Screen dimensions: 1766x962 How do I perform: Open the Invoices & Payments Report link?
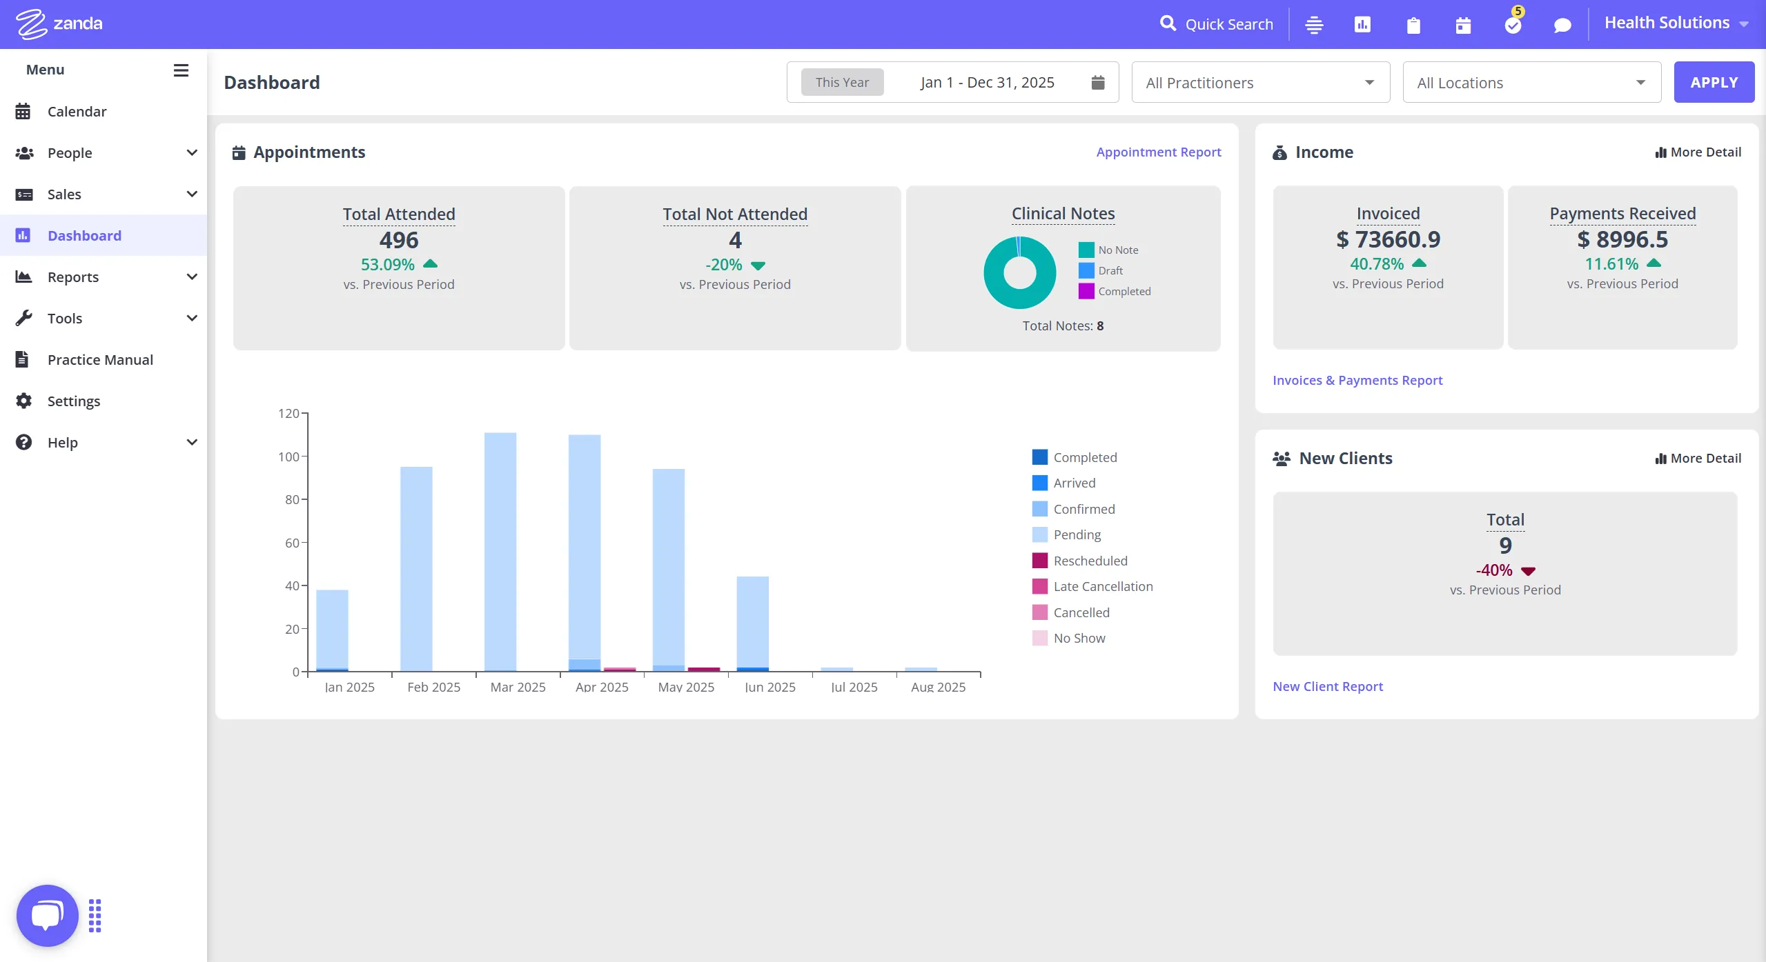click(x=1357, y=380)
